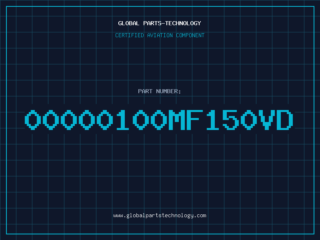
Task: Click the word CERTIFIED in the subtitle
Action: point(130,35)
